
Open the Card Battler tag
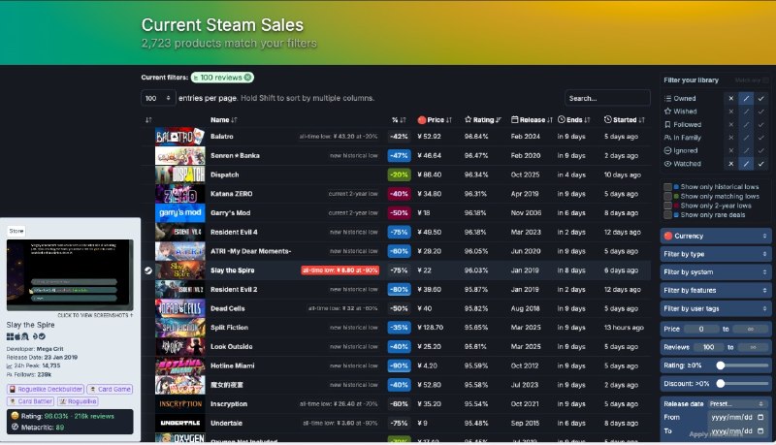31,401
